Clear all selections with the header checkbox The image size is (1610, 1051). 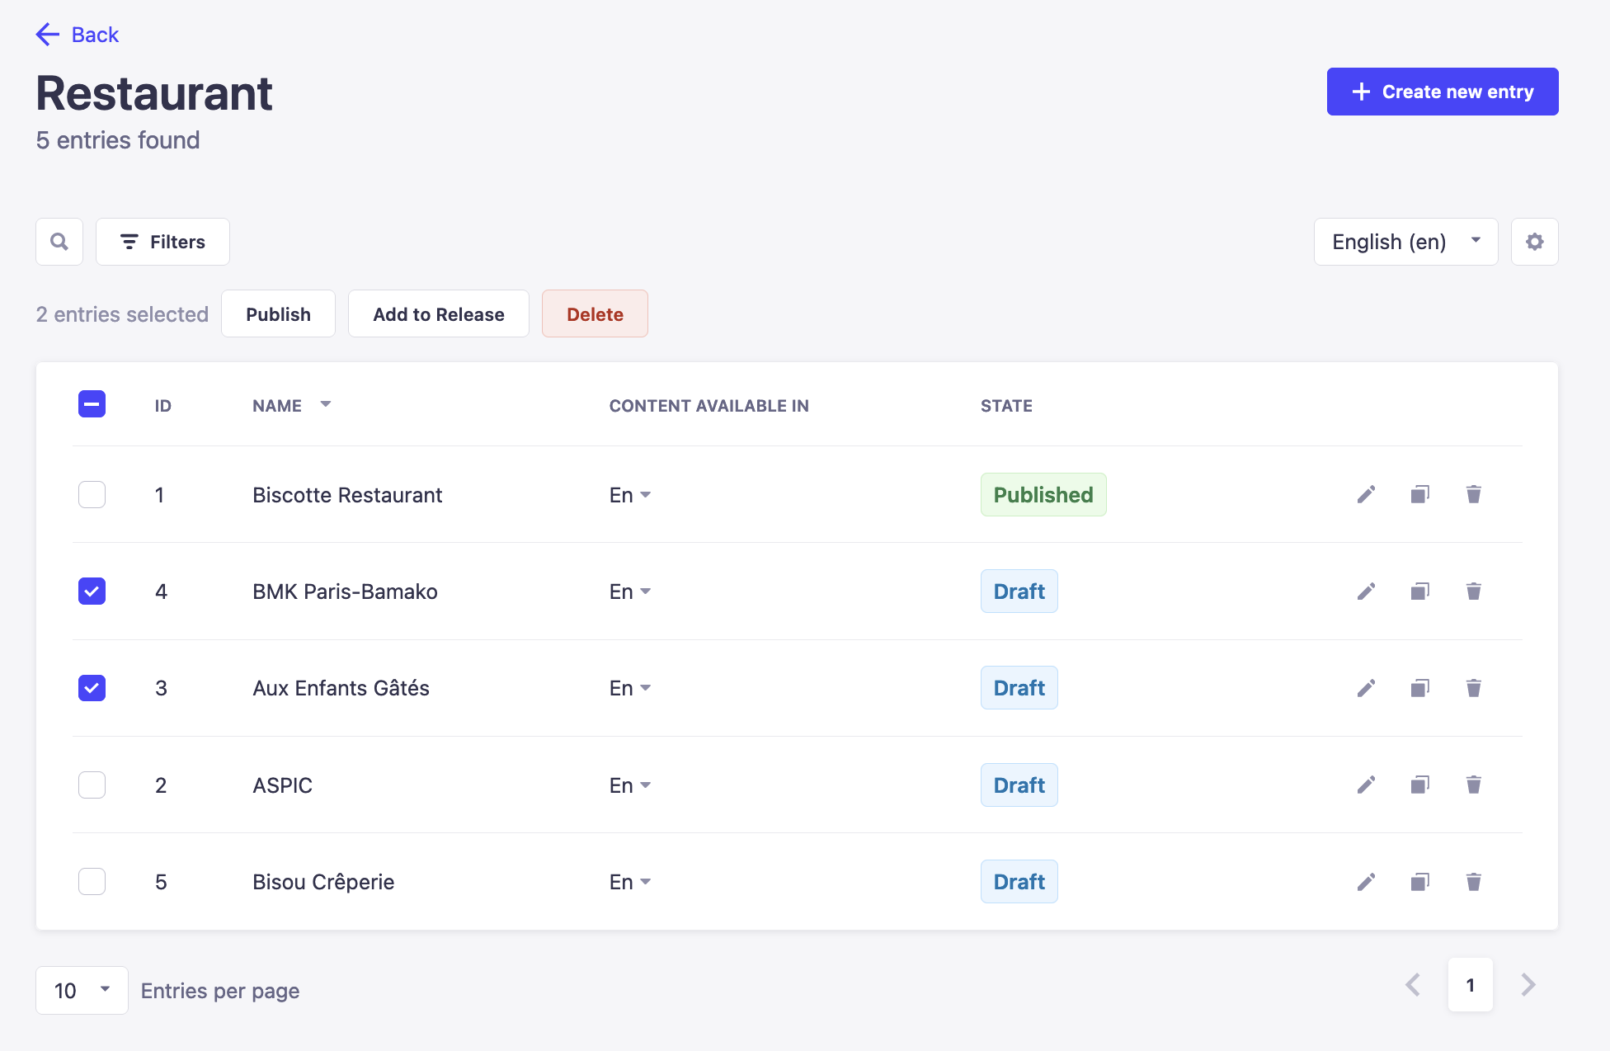click(x=92, y=404)
